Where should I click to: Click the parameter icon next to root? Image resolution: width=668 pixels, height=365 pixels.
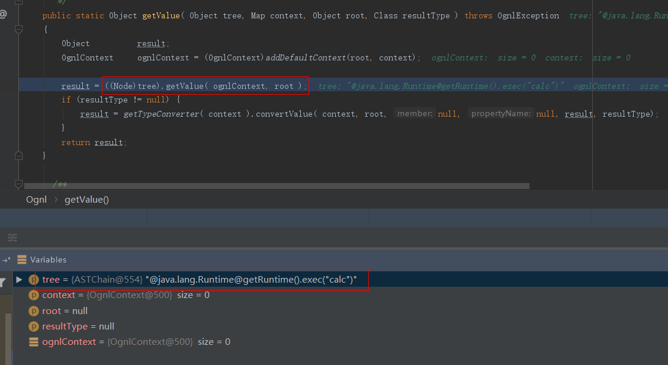pyautogui.click(x=33, y=311)
